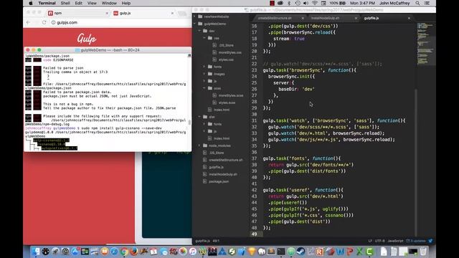Click line number 49 in gutter
459x258 pixels.
[x=254, y=234]
